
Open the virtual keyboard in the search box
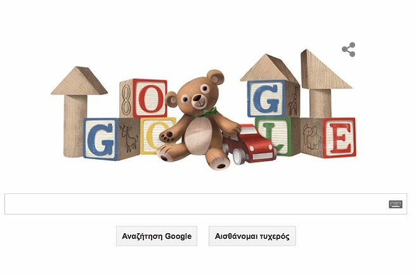pos(396,204)
